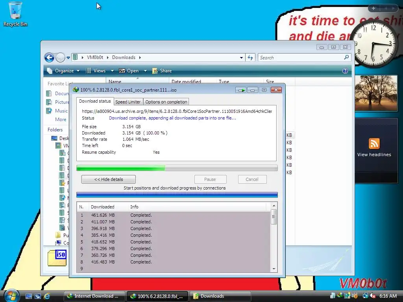Open the Documents favorite link
Screen dimensions: 403x302
[57, 94]
